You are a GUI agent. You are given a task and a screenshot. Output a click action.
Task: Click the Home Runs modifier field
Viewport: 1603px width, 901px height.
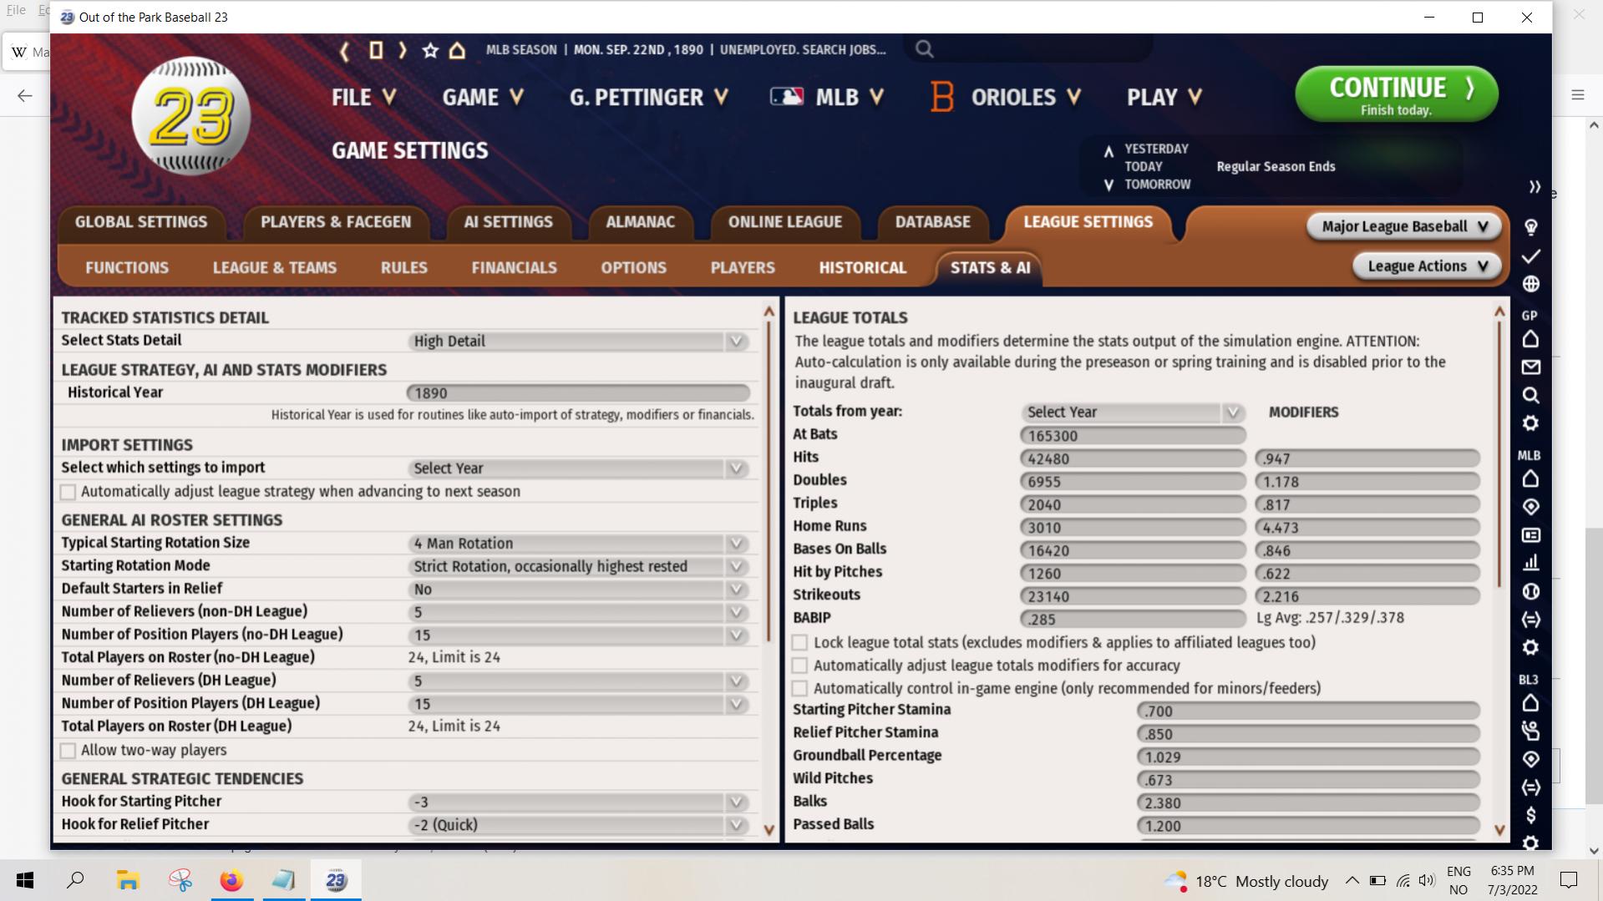coord(1367,528)
